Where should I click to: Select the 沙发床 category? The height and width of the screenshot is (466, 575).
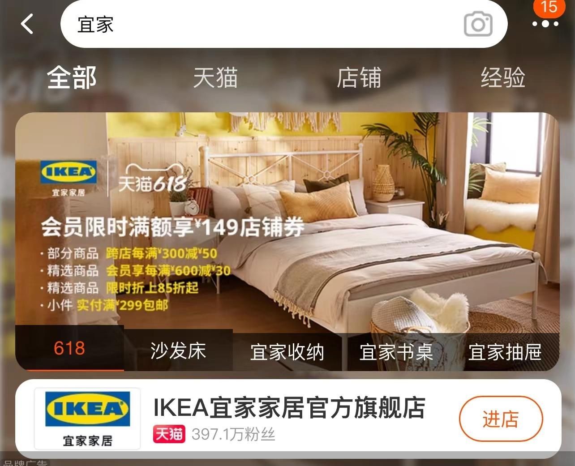pos(178,351)
